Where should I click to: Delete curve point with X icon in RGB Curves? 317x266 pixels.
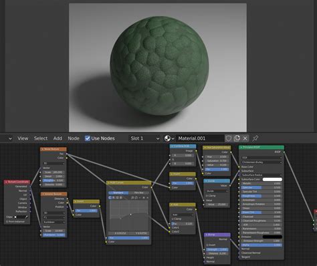pos(147,198)
